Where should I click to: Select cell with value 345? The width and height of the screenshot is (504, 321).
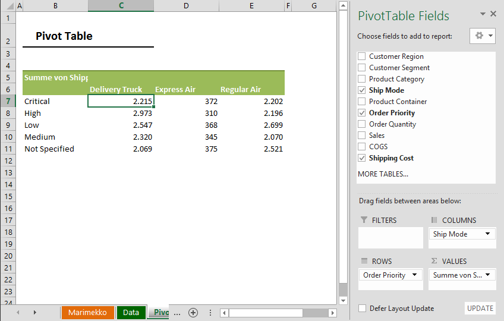186,137
